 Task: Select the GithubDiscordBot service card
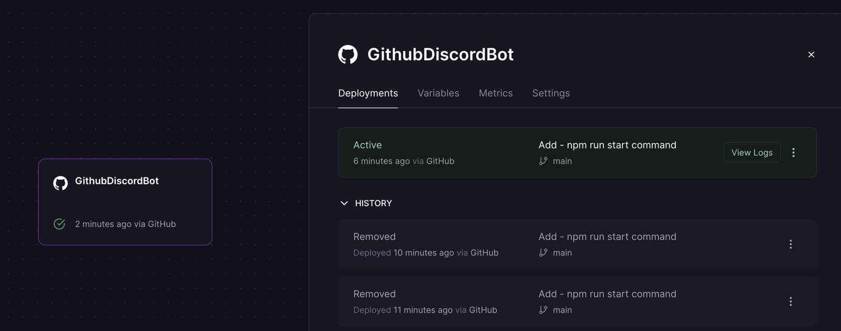[125, 202]
